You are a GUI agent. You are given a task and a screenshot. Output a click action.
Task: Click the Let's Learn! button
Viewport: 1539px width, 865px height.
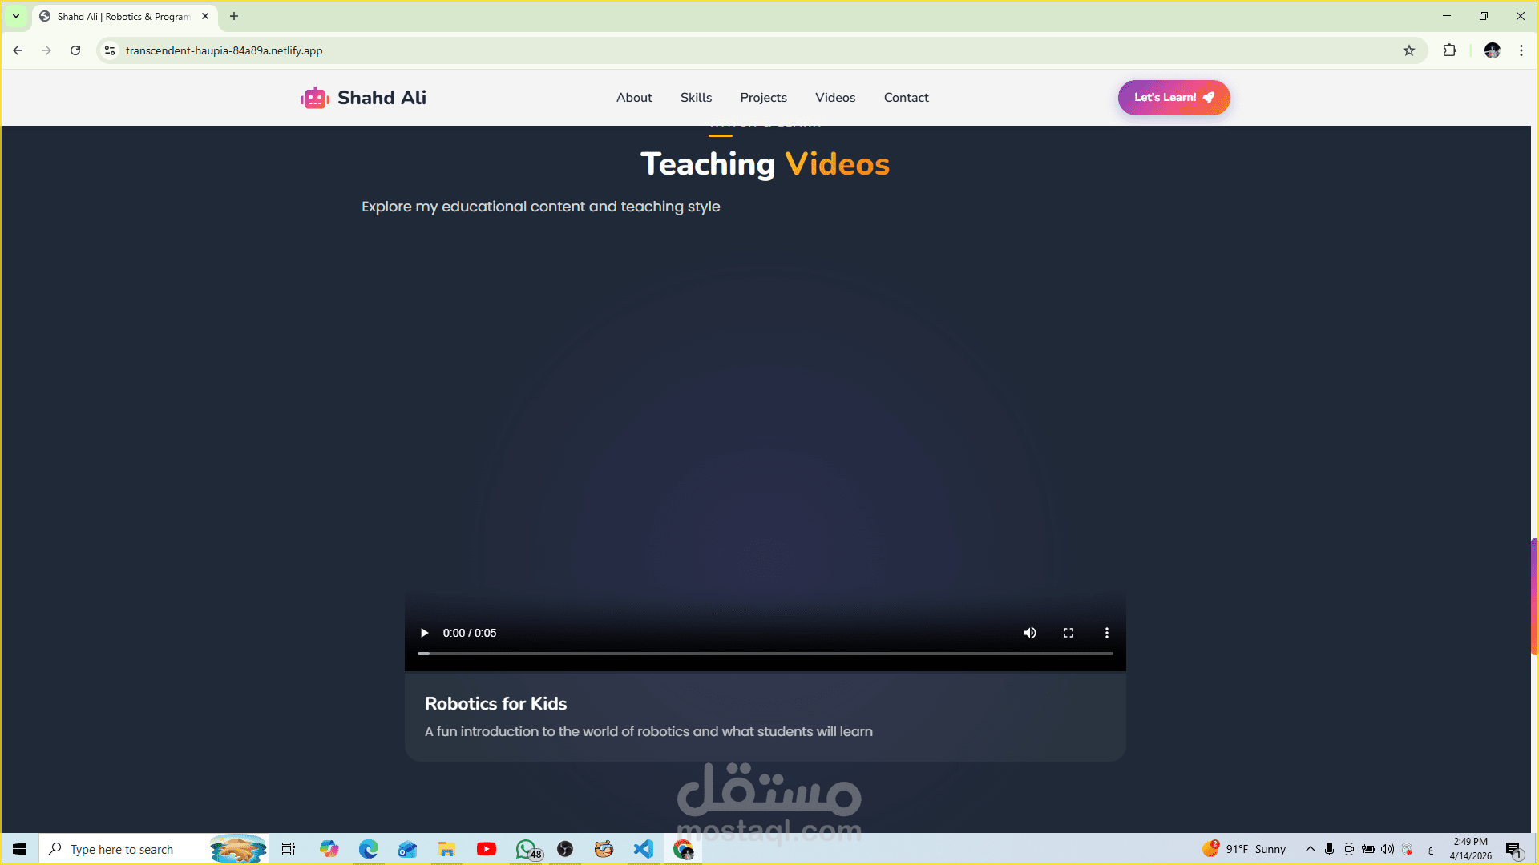pos(1174,98)
